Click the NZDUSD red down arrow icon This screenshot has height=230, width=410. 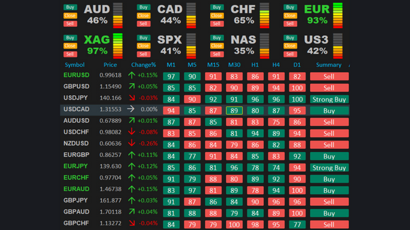(131, 143)
